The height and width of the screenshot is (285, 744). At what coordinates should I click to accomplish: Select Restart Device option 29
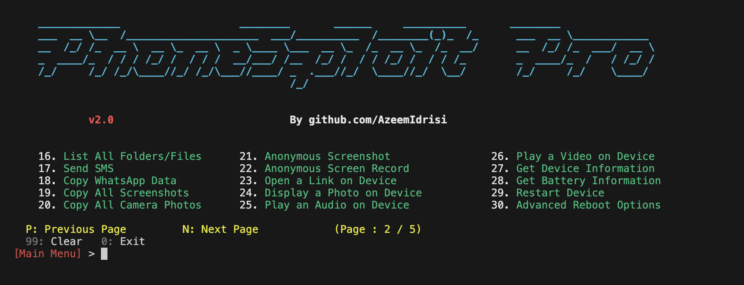click(x=548, y=193)
